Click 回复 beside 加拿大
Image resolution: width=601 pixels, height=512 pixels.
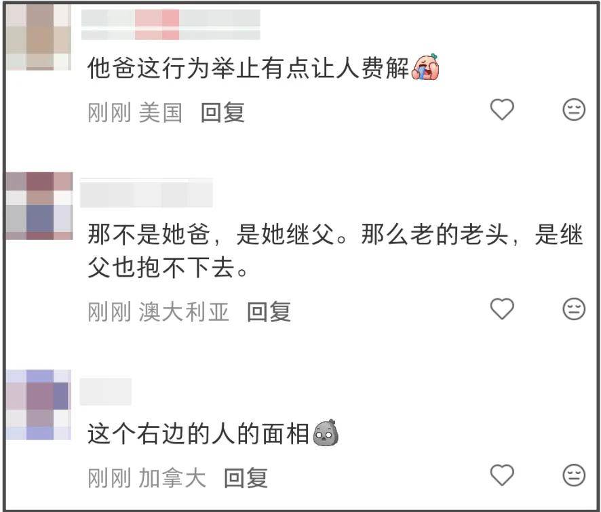[x=246, y=478]
